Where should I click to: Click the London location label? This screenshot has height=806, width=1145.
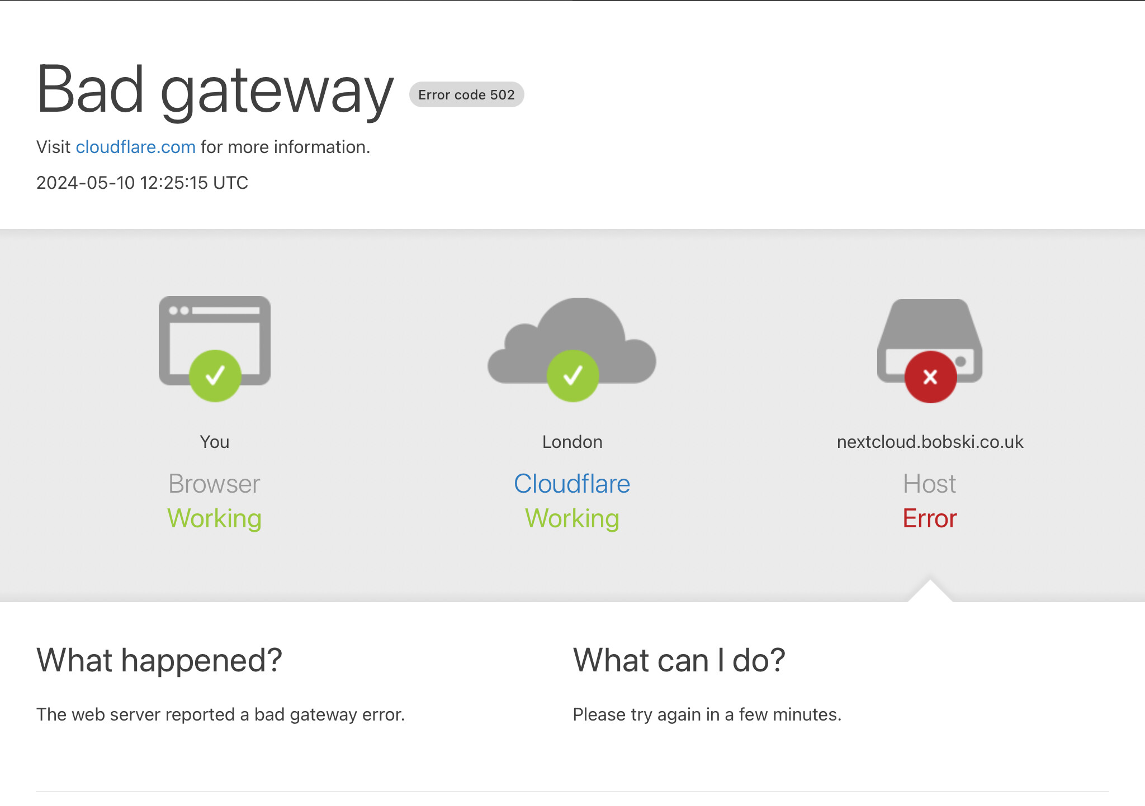572,442
